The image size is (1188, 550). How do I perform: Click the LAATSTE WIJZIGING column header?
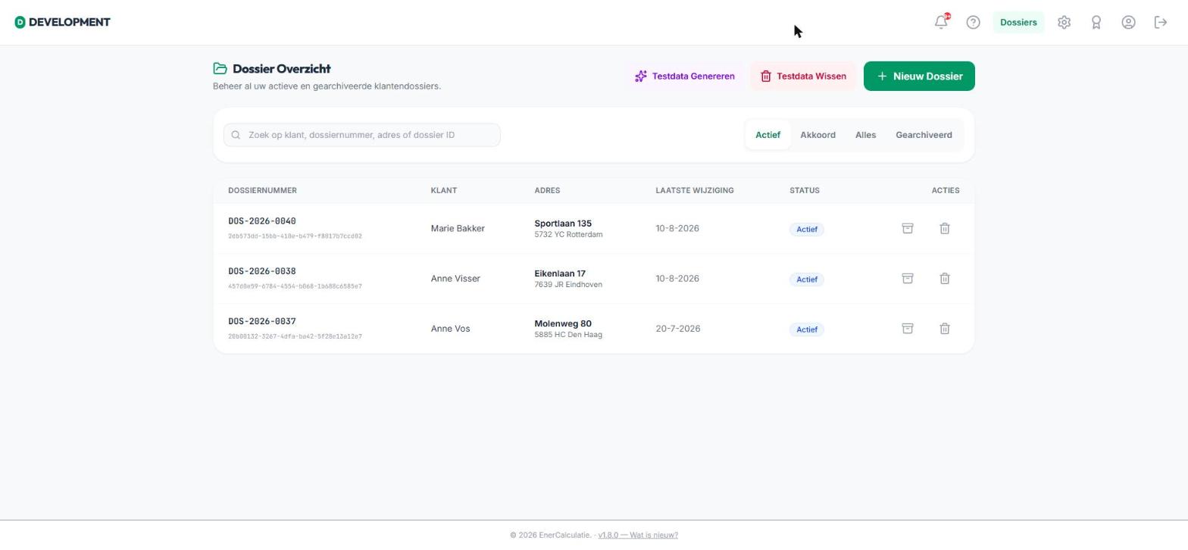click(x=694, y=190)
